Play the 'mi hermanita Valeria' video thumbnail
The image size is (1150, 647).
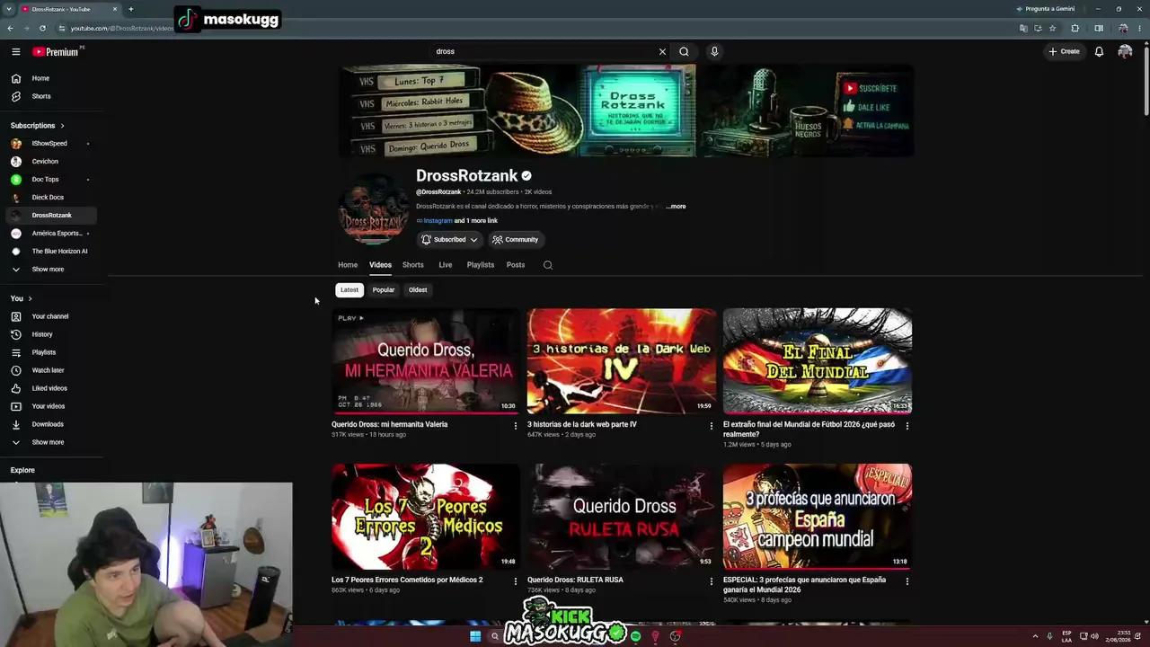(x=426, y=361)
